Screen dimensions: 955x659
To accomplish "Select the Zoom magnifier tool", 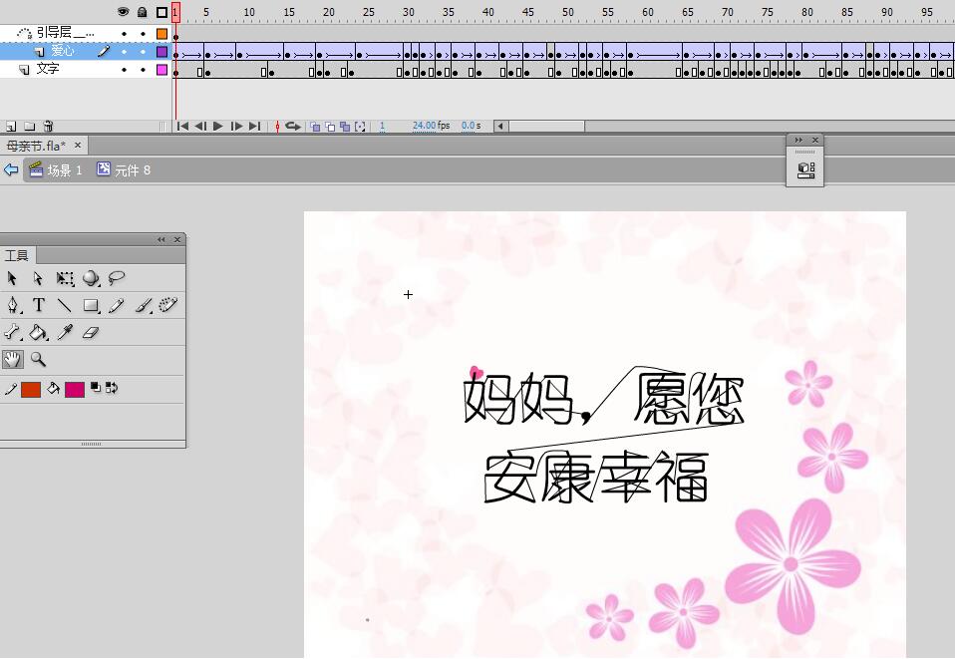I will (38, 359).
